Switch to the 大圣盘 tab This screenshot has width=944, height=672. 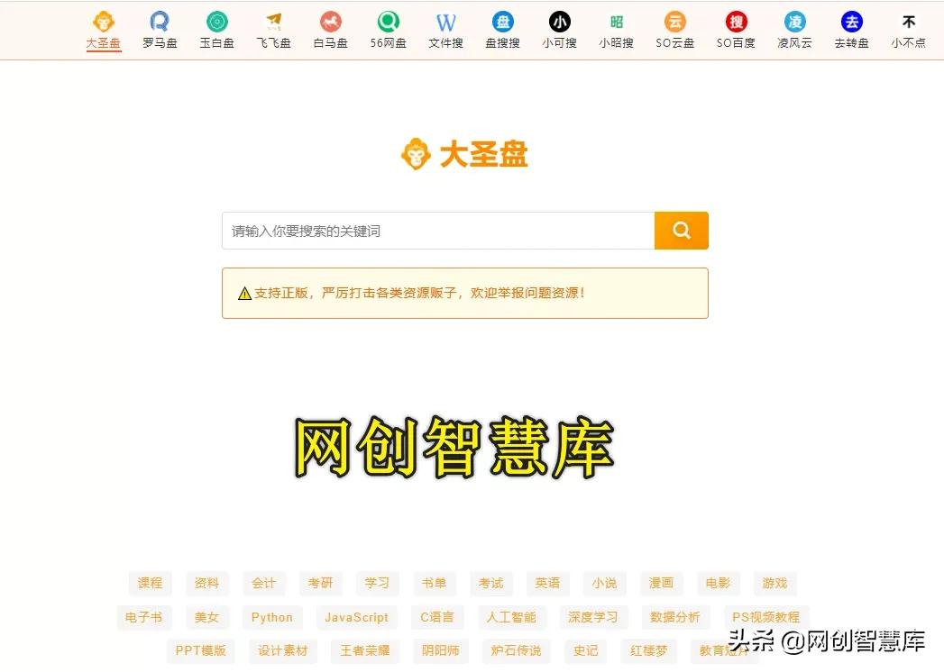point(103,27)
